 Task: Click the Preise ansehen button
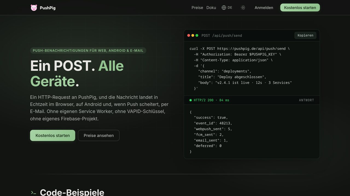(99, 135)
